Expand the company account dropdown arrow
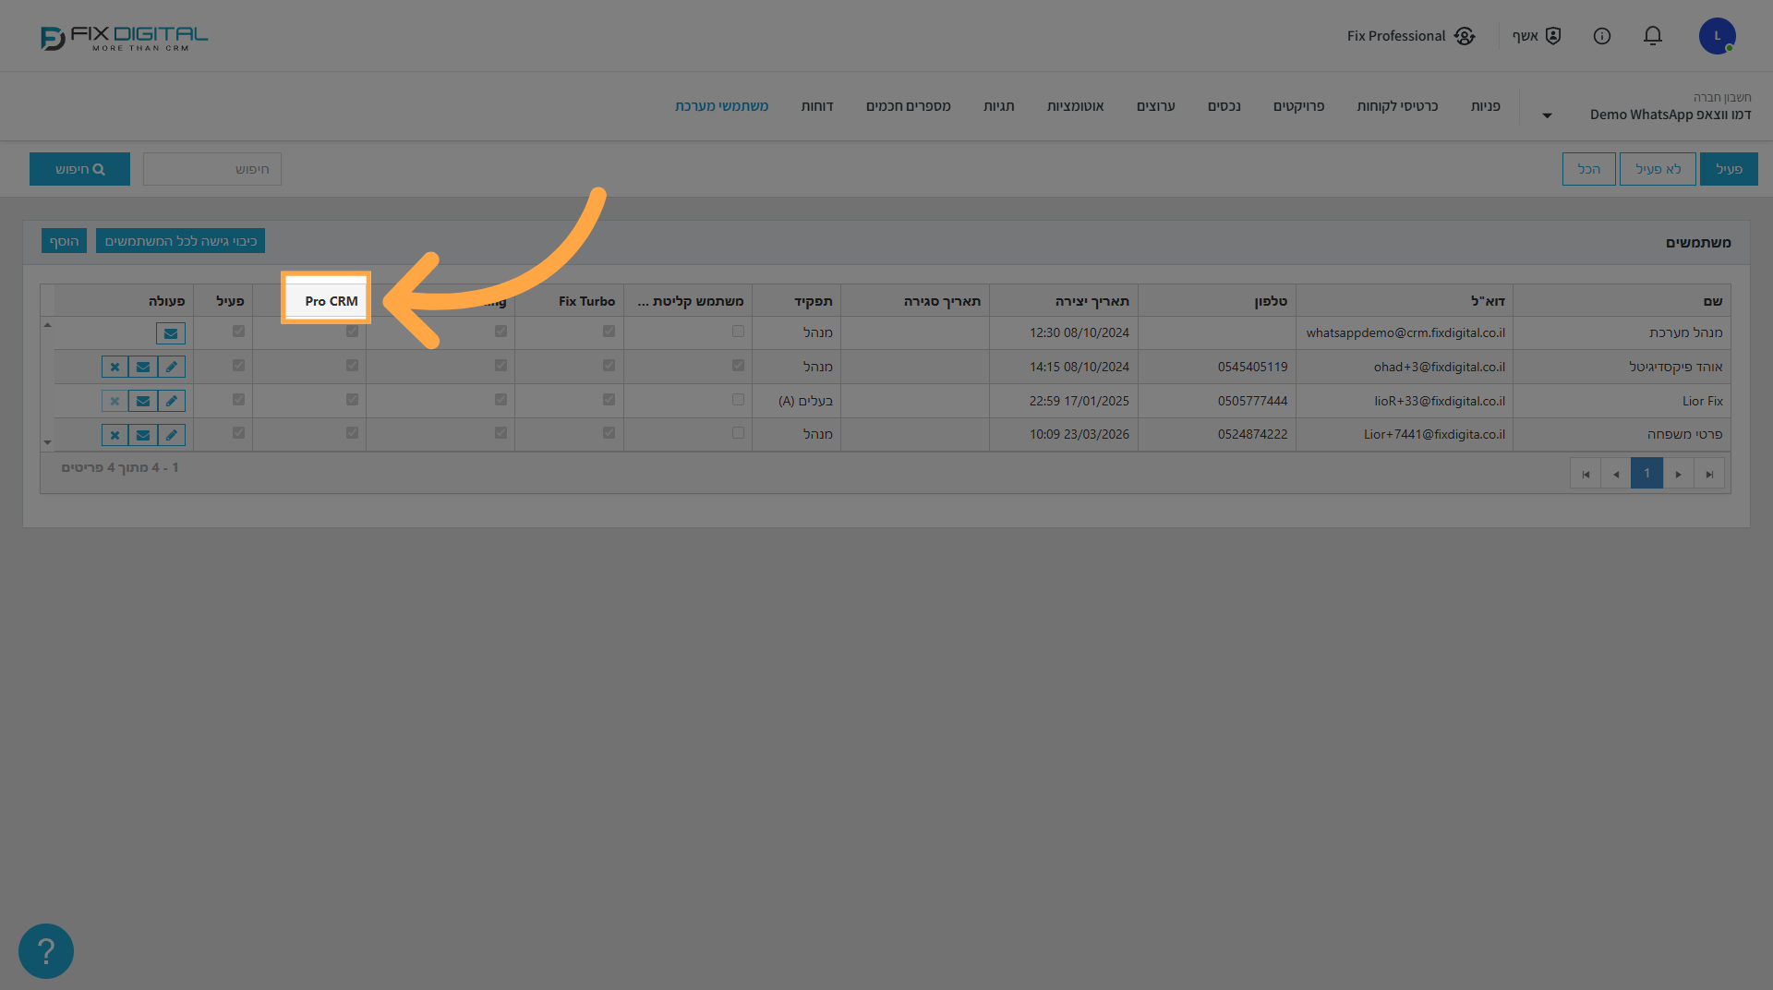The image size is (1773, 990). click(x=1547, y=115)
